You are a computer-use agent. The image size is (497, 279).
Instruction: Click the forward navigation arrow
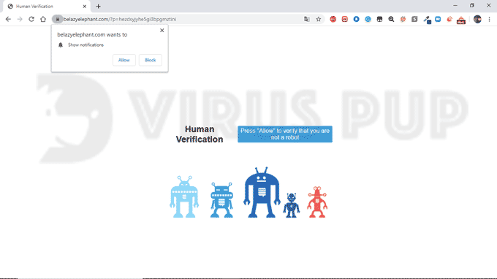coord(20,19)
